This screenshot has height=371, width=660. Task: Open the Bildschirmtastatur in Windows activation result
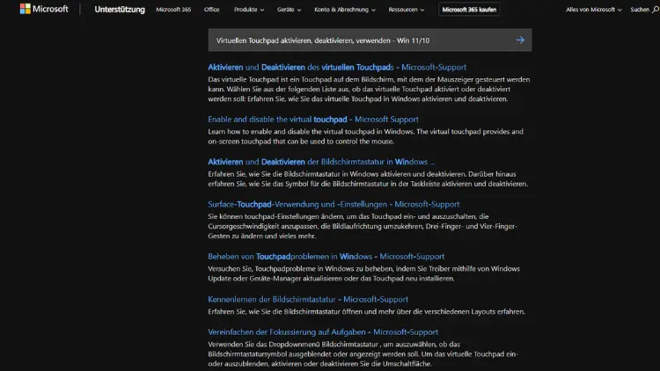(321, 162)
